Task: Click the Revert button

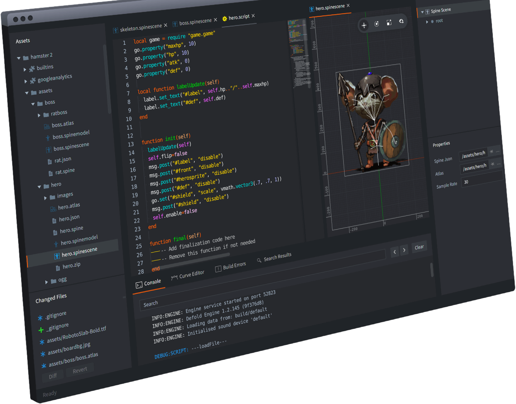Action: click(x=80, y=370)
